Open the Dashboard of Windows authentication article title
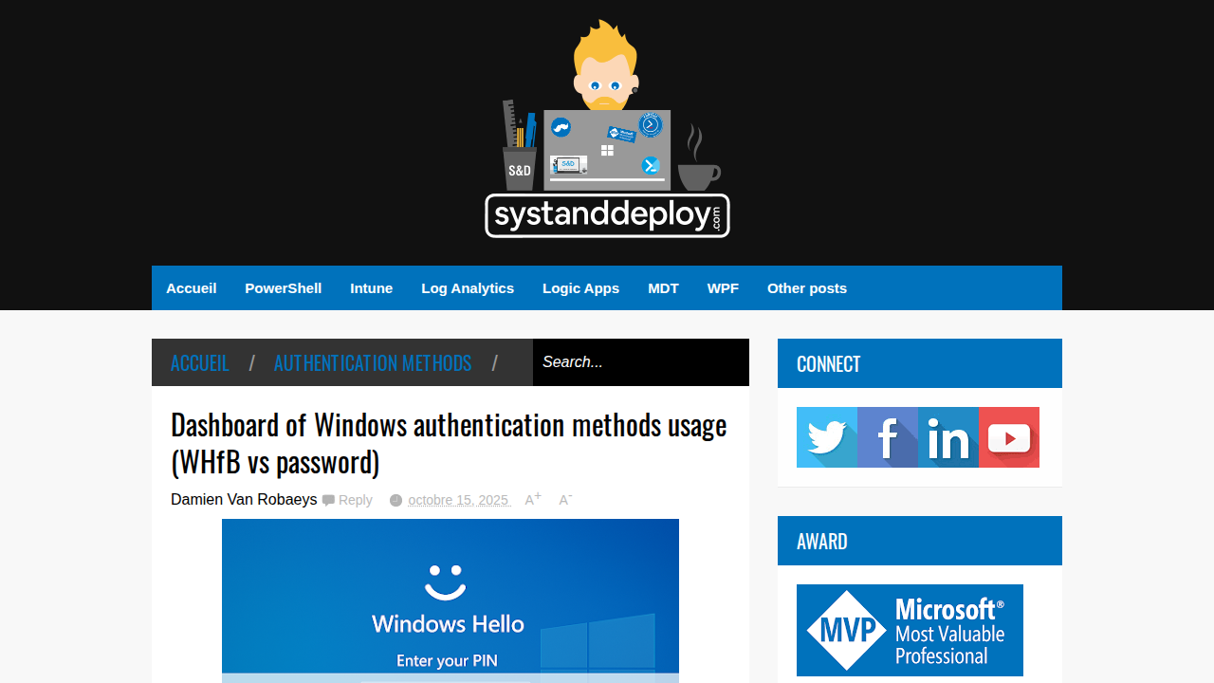The height and width of the screenshot is (683, 1214). [449, 443]
